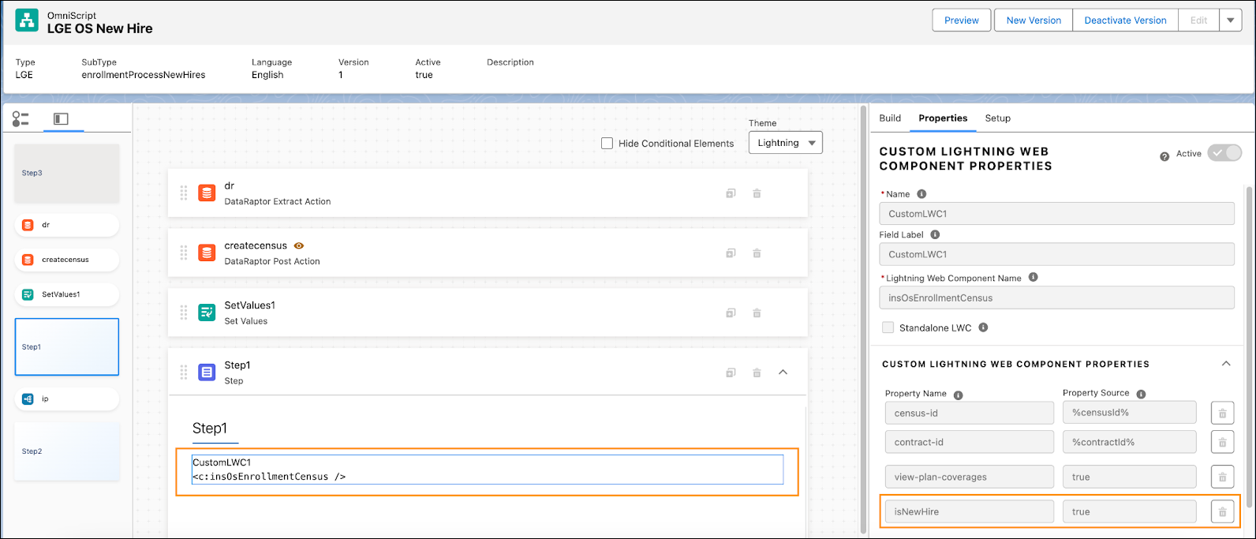Screen dimensions: 1256x539
Task: Clone the dr element
Action: pos(731,193)
